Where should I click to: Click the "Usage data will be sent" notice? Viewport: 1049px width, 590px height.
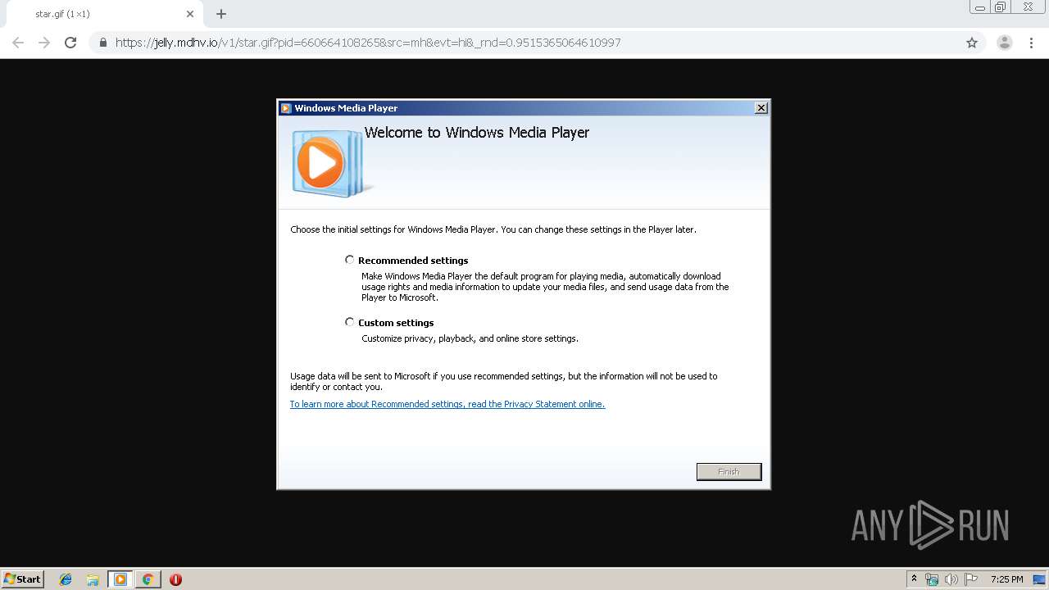(x=503, y=381)
